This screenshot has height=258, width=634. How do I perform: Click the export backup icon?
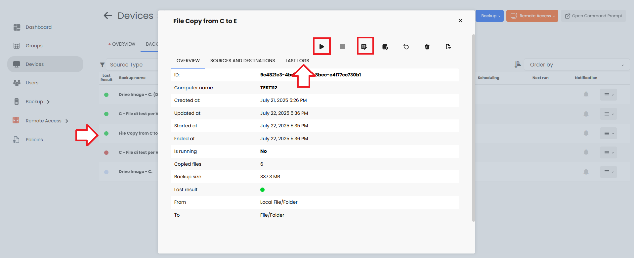coord(448,47)
